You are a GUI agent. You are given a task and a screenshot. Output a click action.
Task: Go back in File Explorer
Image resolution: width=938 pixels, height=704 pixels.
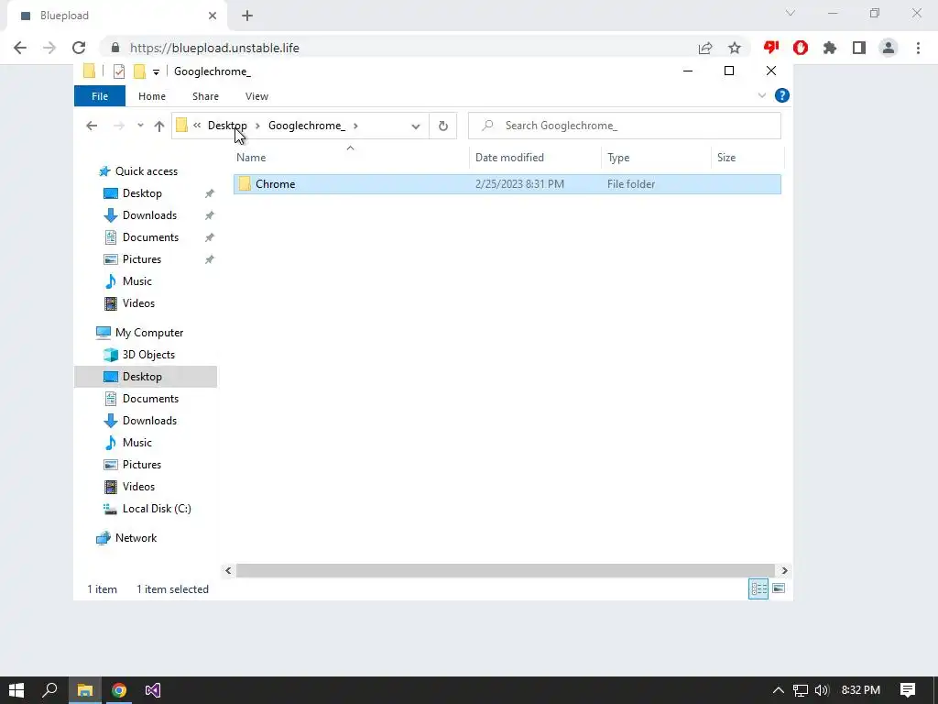point(92,126)
